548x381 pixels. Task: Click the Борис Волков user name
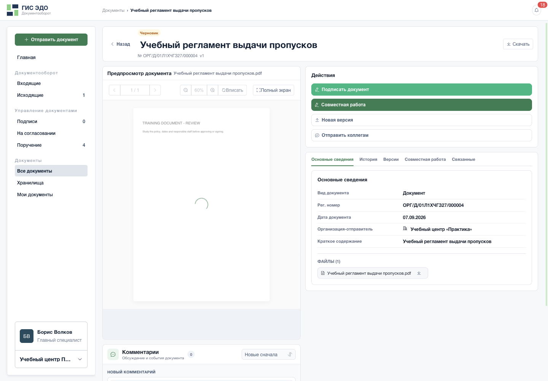click(x=55, y=332)
